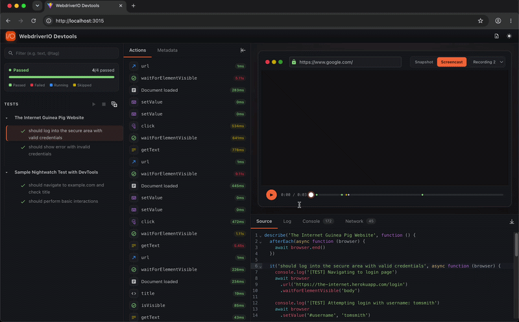
Task: Collapse The Internet Guinea Pig Website suite
Action: (x=6, y=118)
